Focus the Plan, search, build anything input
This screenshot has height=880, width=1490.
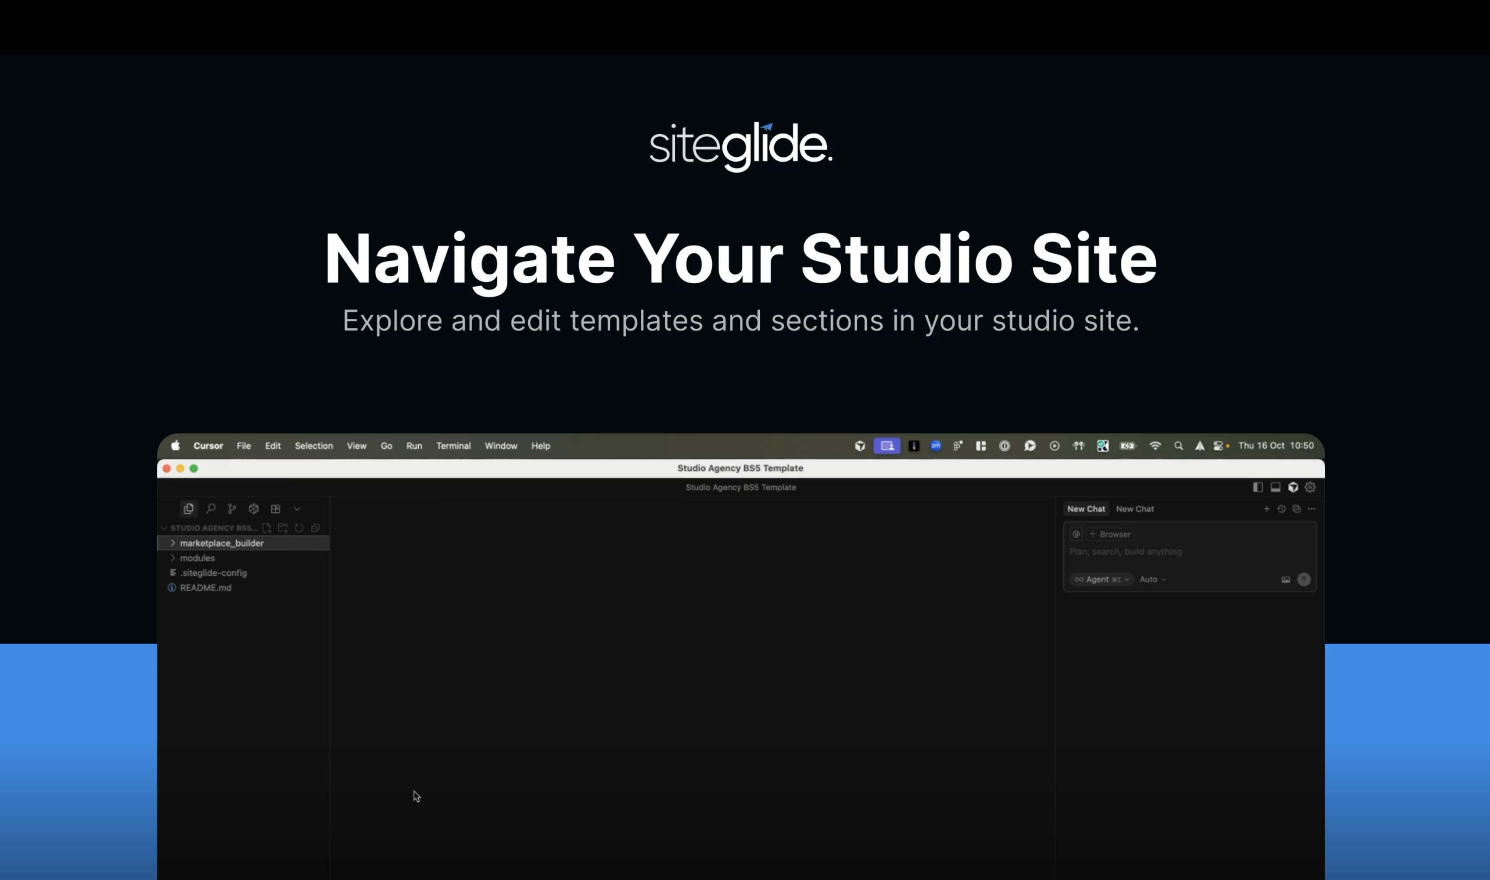1190,552
